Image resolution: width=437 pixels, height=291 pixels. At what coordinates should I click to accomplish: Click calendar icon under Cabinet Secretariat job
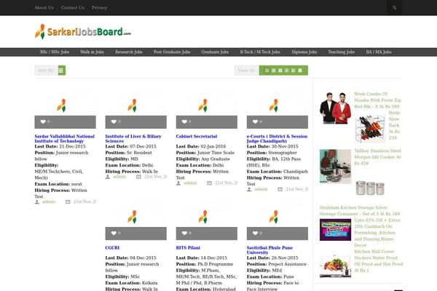[209, 183]
